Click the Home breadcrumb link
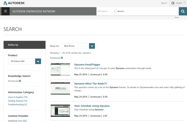This screenshot has width=187, height=122. (x=177, y=17)
